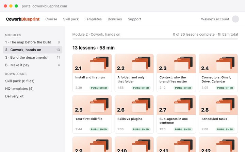Click PUBLISHED badge on lesson 2.8
This screenshot has width=245, height=152.
point(225,129)
